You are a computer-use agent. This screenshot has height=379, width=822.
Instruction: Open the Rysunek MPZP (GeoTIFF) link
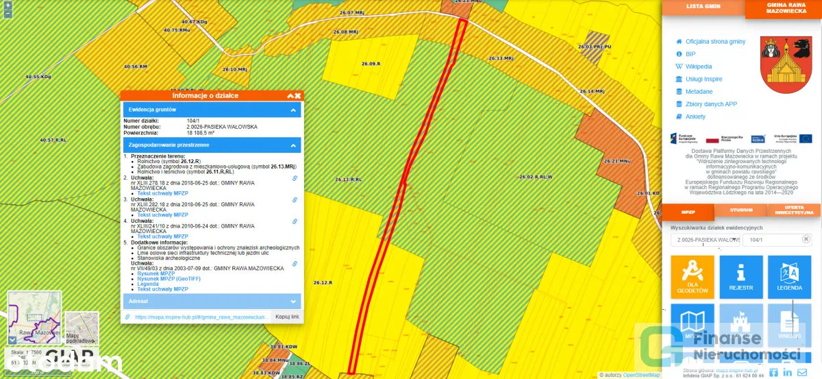coord(166,279)
